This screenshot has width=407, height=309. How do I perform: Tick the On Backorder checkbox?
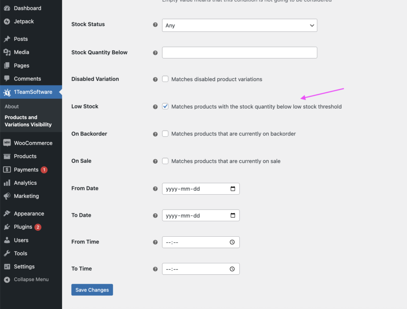pos(165,134)
